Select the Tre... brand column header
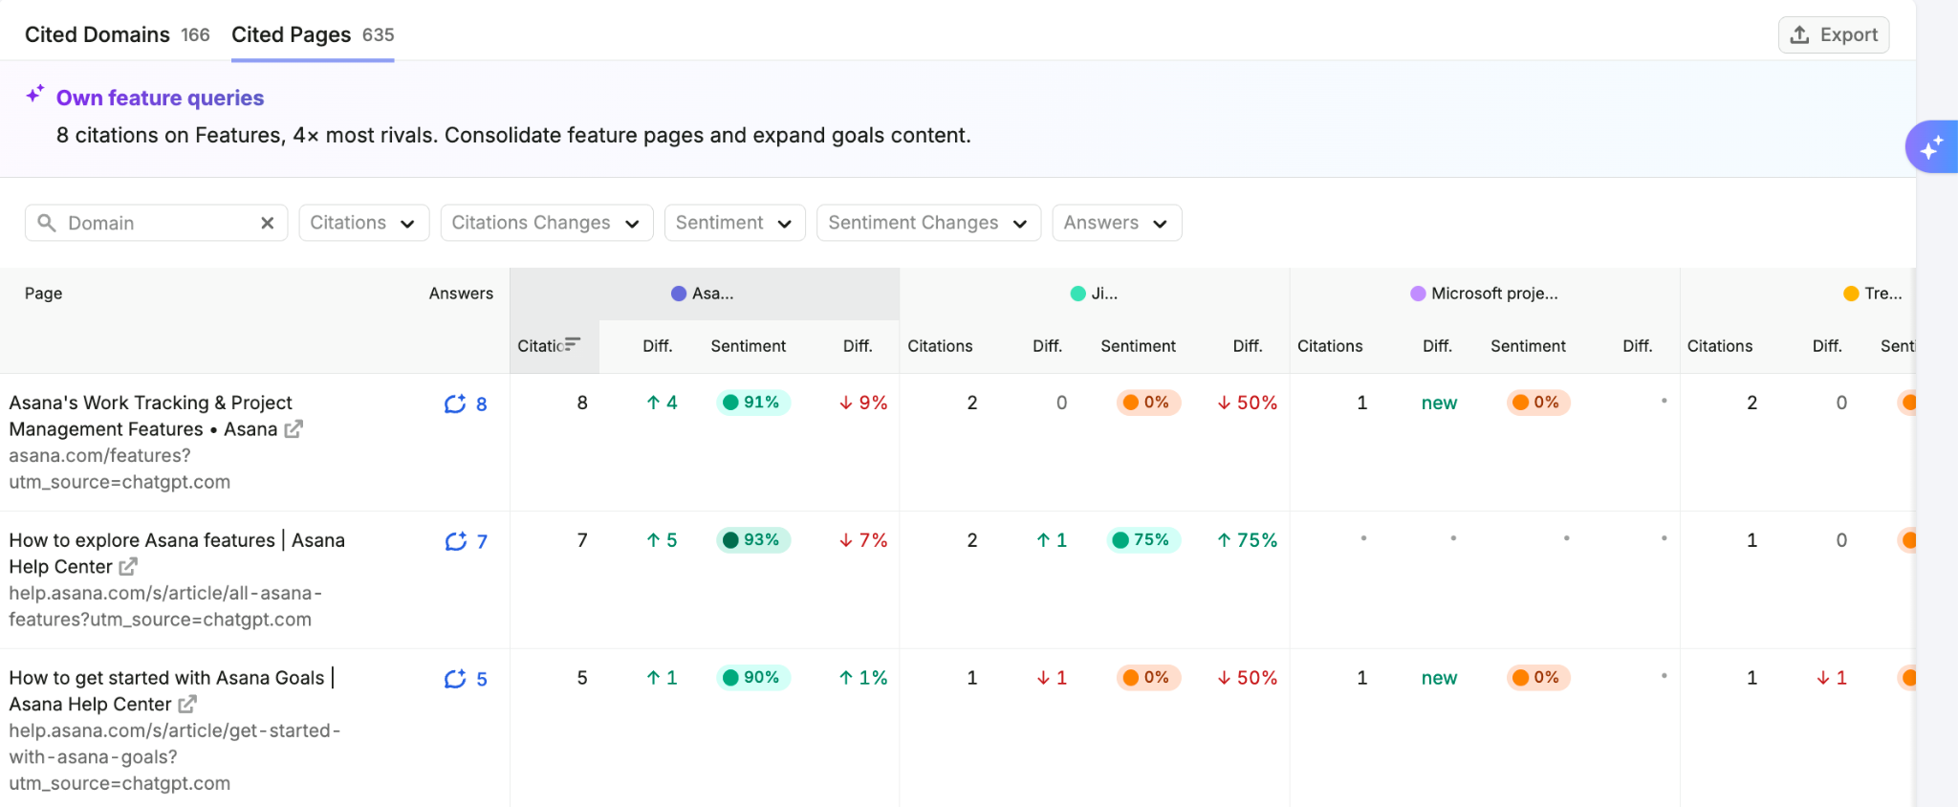 (1874, 294)
